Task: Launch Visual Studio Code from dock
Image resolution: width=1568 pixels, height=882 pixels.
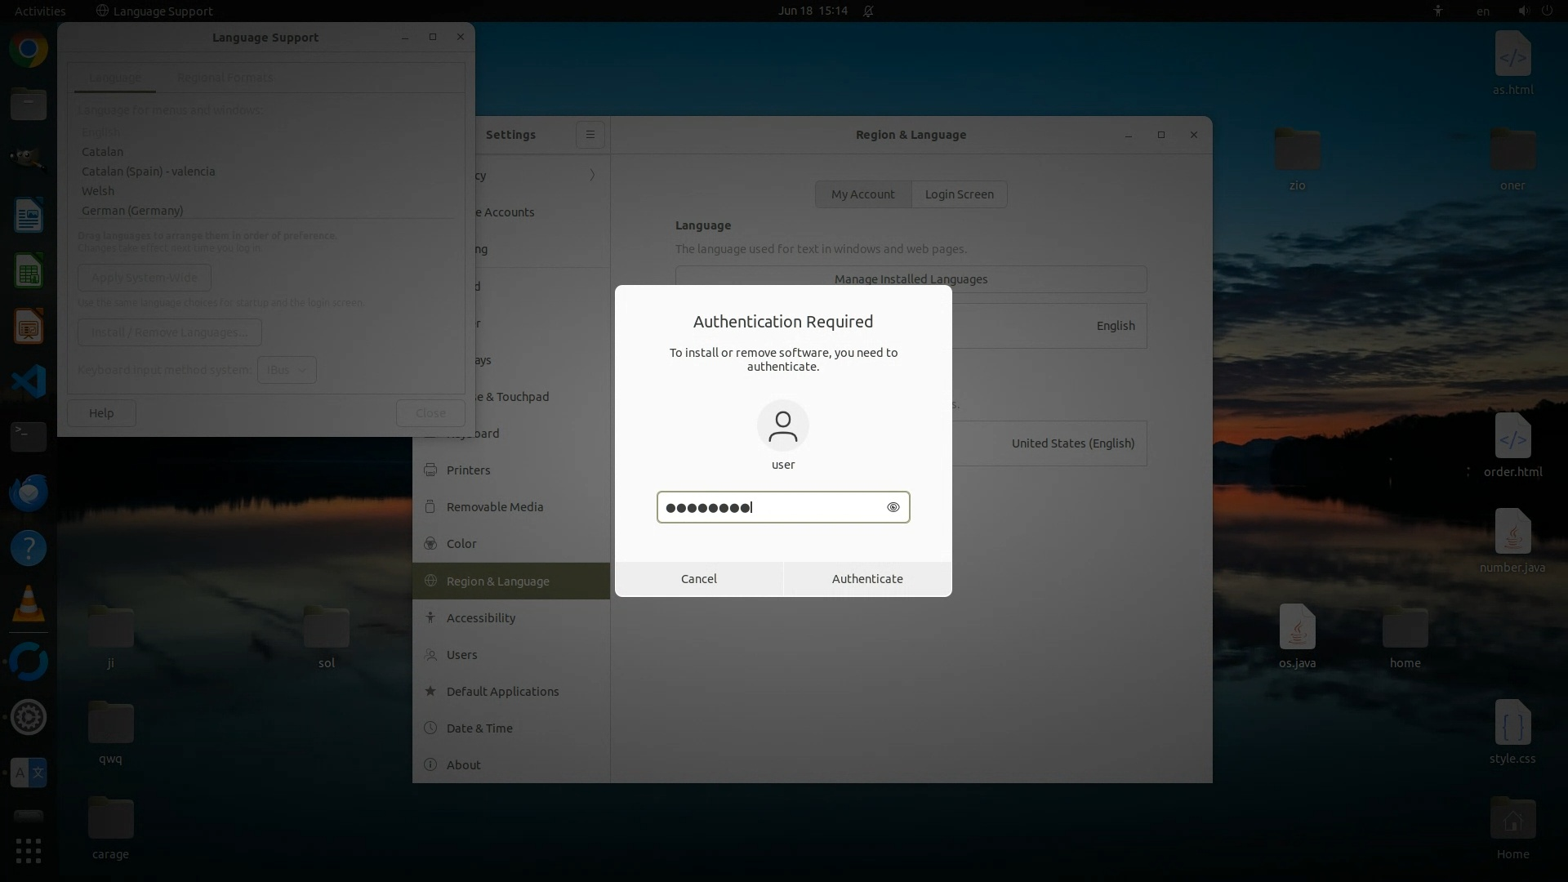Action: coord(29,381)
